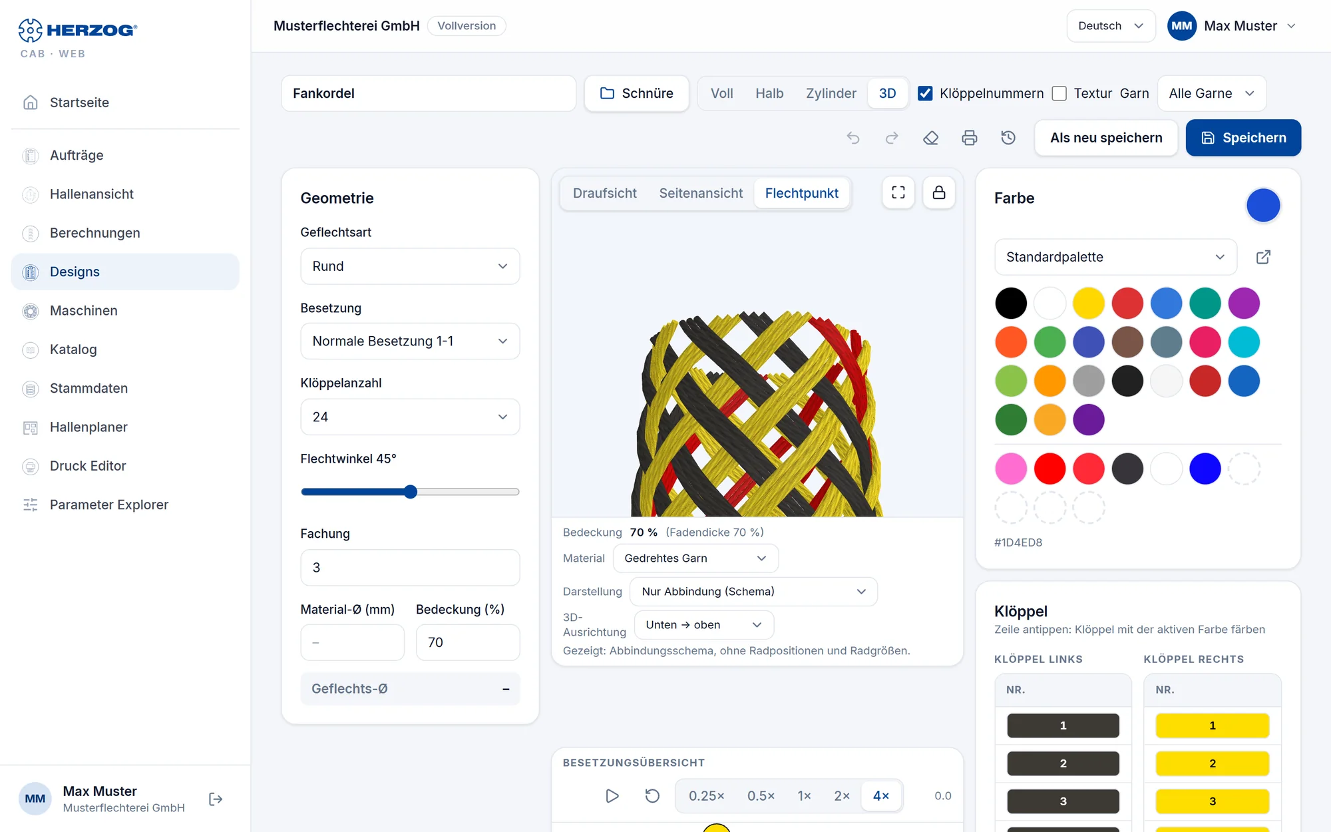This screenshot has height=832, width=1331.
Task: Expand the Alle Garne dropdown
Action: pos(1212,93)
